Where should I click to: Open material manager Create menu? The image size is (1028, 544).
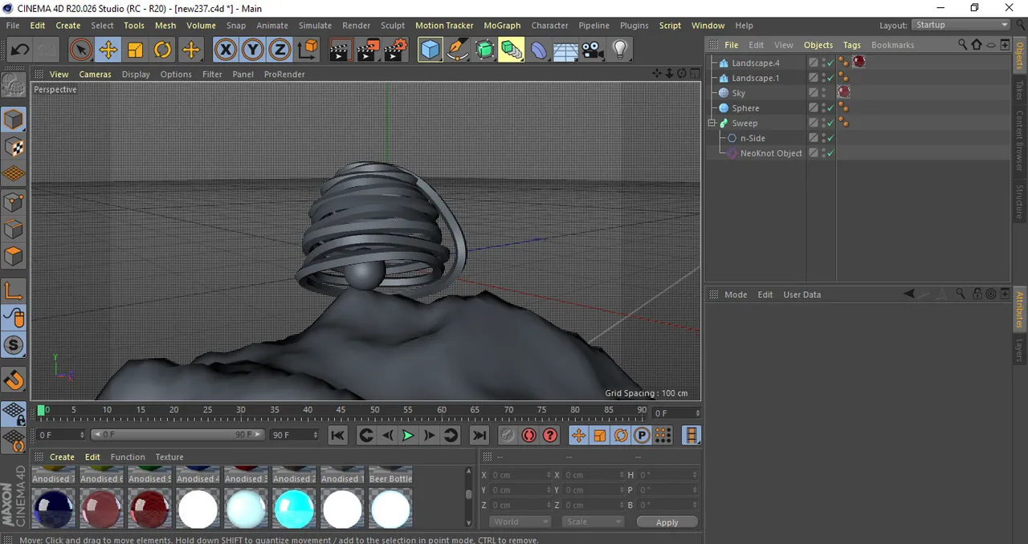click(62, 457)
